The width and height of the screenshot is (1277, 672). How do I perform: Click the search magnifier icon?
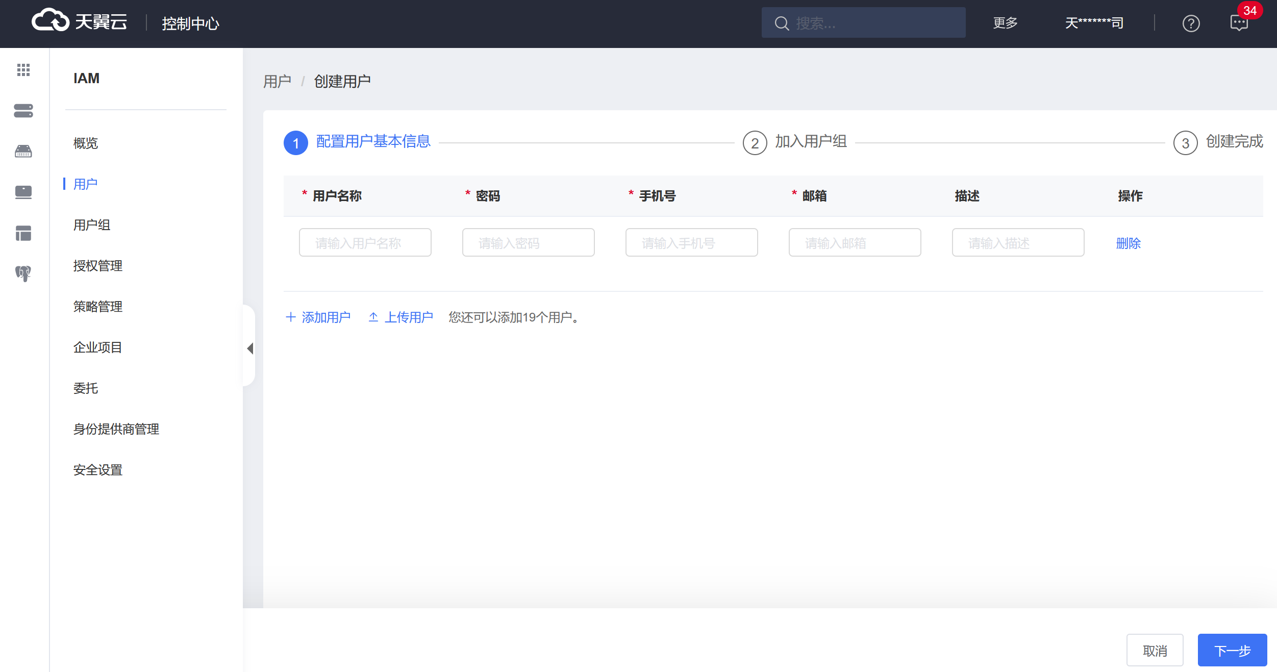[781, 23]
